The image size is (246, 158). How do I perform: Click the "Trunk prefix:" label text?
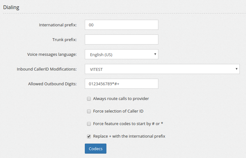(64, 39)
